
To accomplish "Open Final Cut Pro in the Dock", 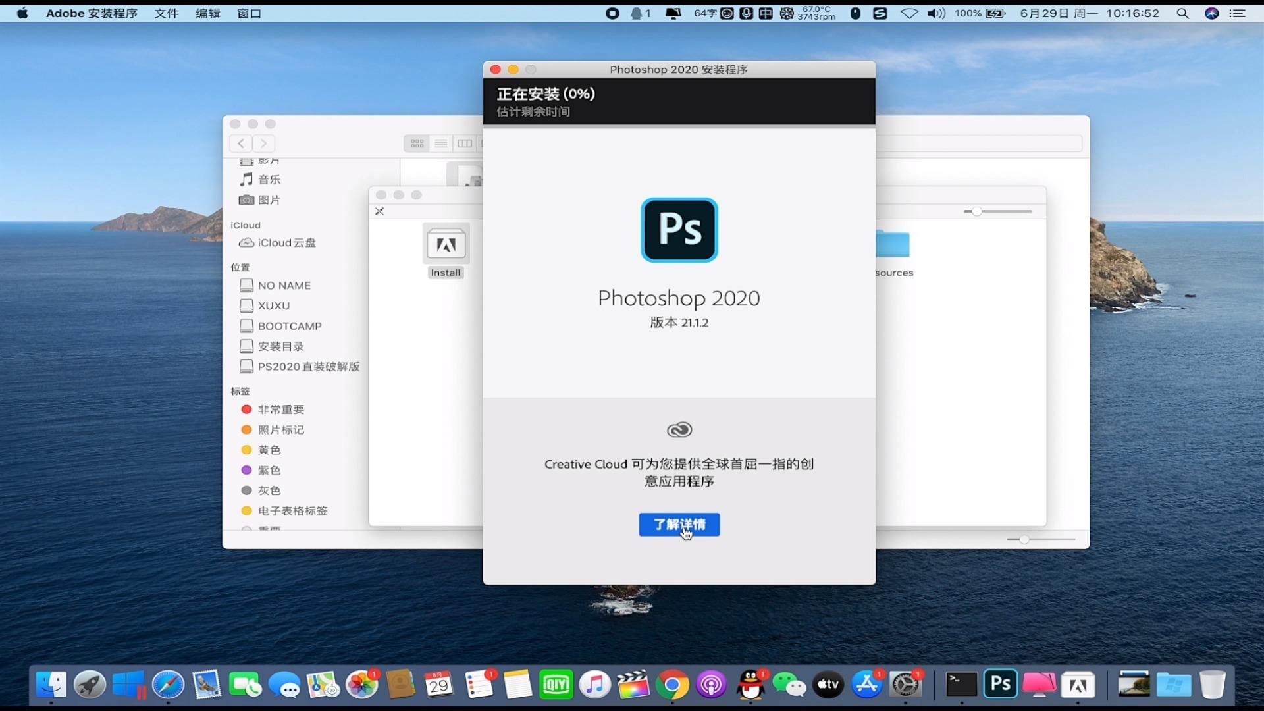I will tap(633, 685).
